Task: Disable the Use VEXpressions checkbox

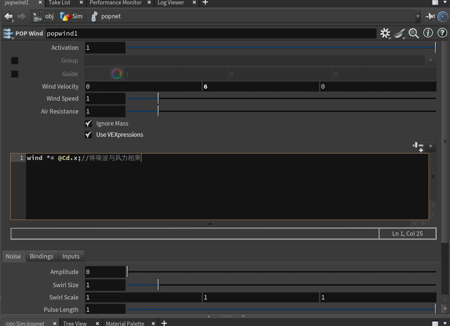Action: [88, 135]
